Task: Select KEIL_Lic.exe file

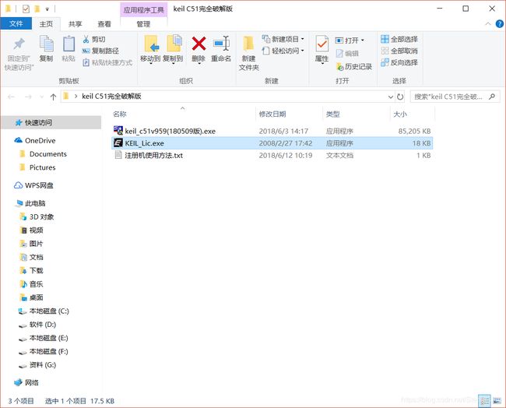Action: (x=272, y=143)
